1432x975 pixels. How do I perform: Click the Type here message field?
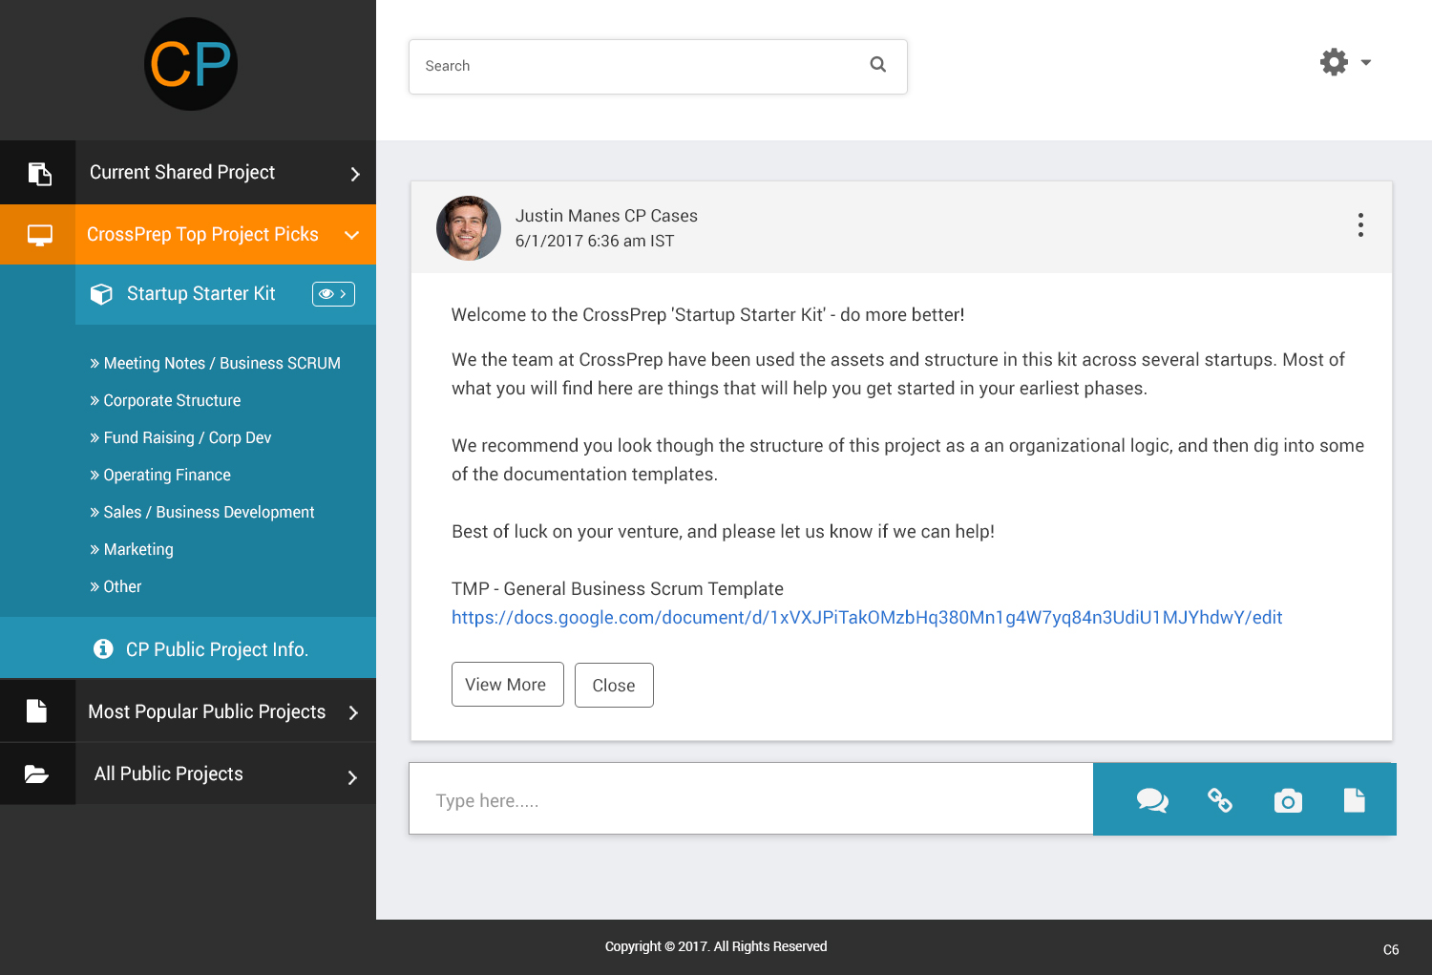click(x=751, y=799)
